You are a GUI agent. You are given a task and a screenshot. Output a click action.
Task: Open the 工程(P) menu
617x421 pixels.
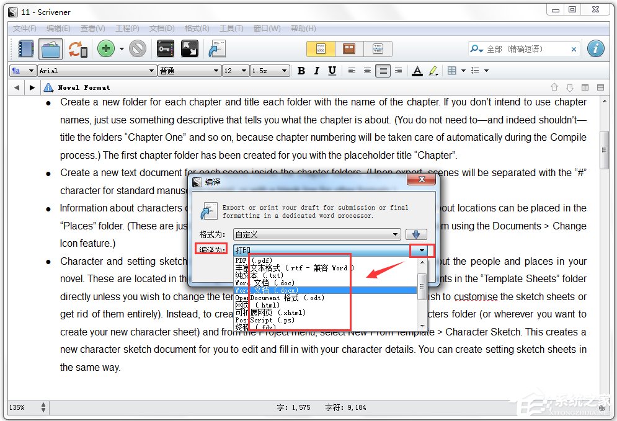click(127, 29)
